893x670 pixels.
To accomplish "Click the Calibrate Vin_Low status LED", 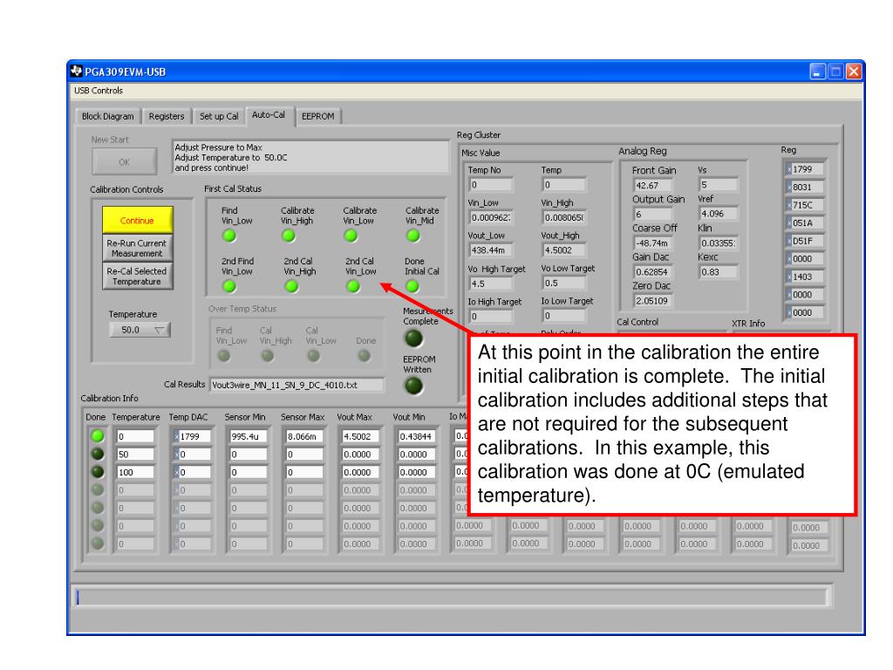I will click(351, 236).
